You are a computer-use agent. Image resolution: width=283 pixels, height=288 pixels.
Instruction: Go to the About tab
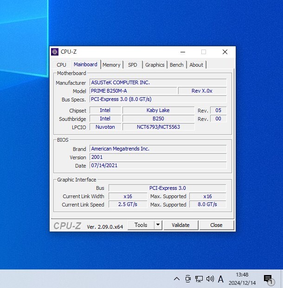(196, 65)
